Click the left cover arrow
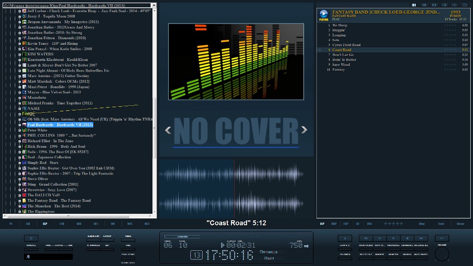The height and width of the screenshot is (266, 473). [168, 130]
